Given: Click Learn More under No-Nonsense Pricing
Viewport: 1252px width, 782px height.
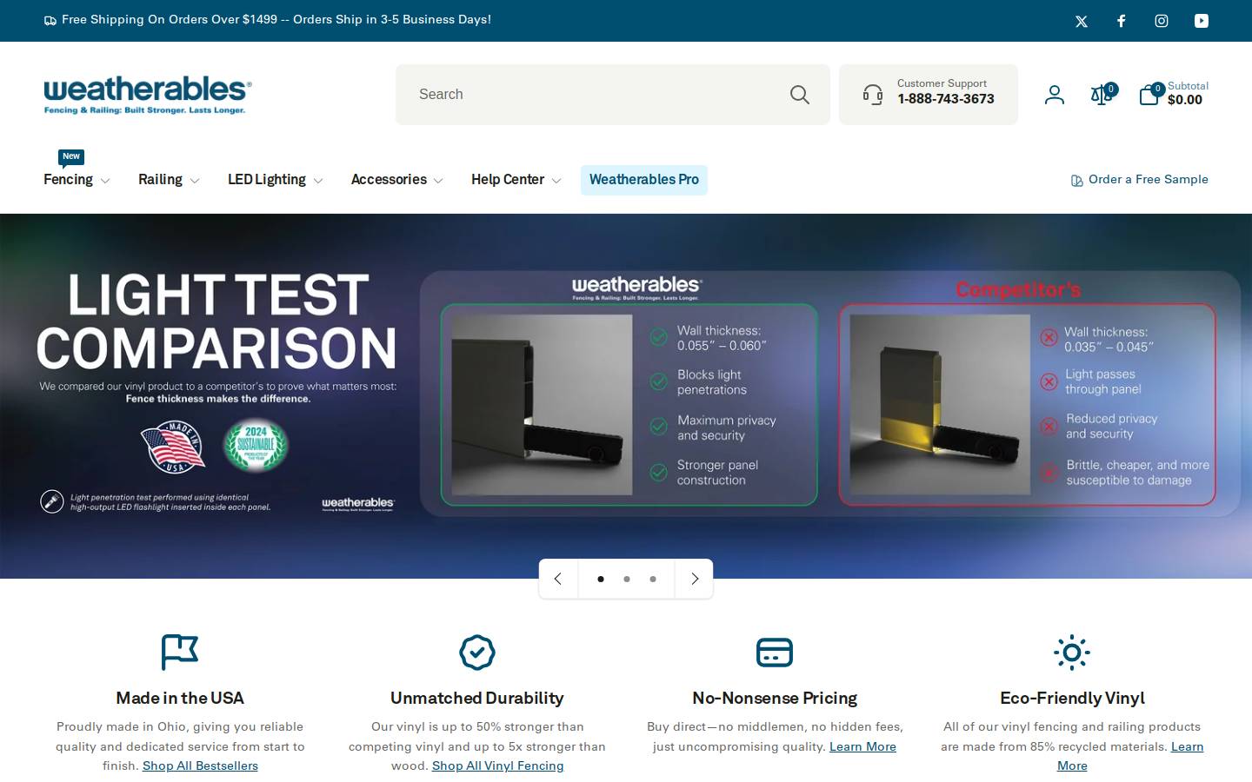Looking at the screenshot, I should tap(862, 746).
